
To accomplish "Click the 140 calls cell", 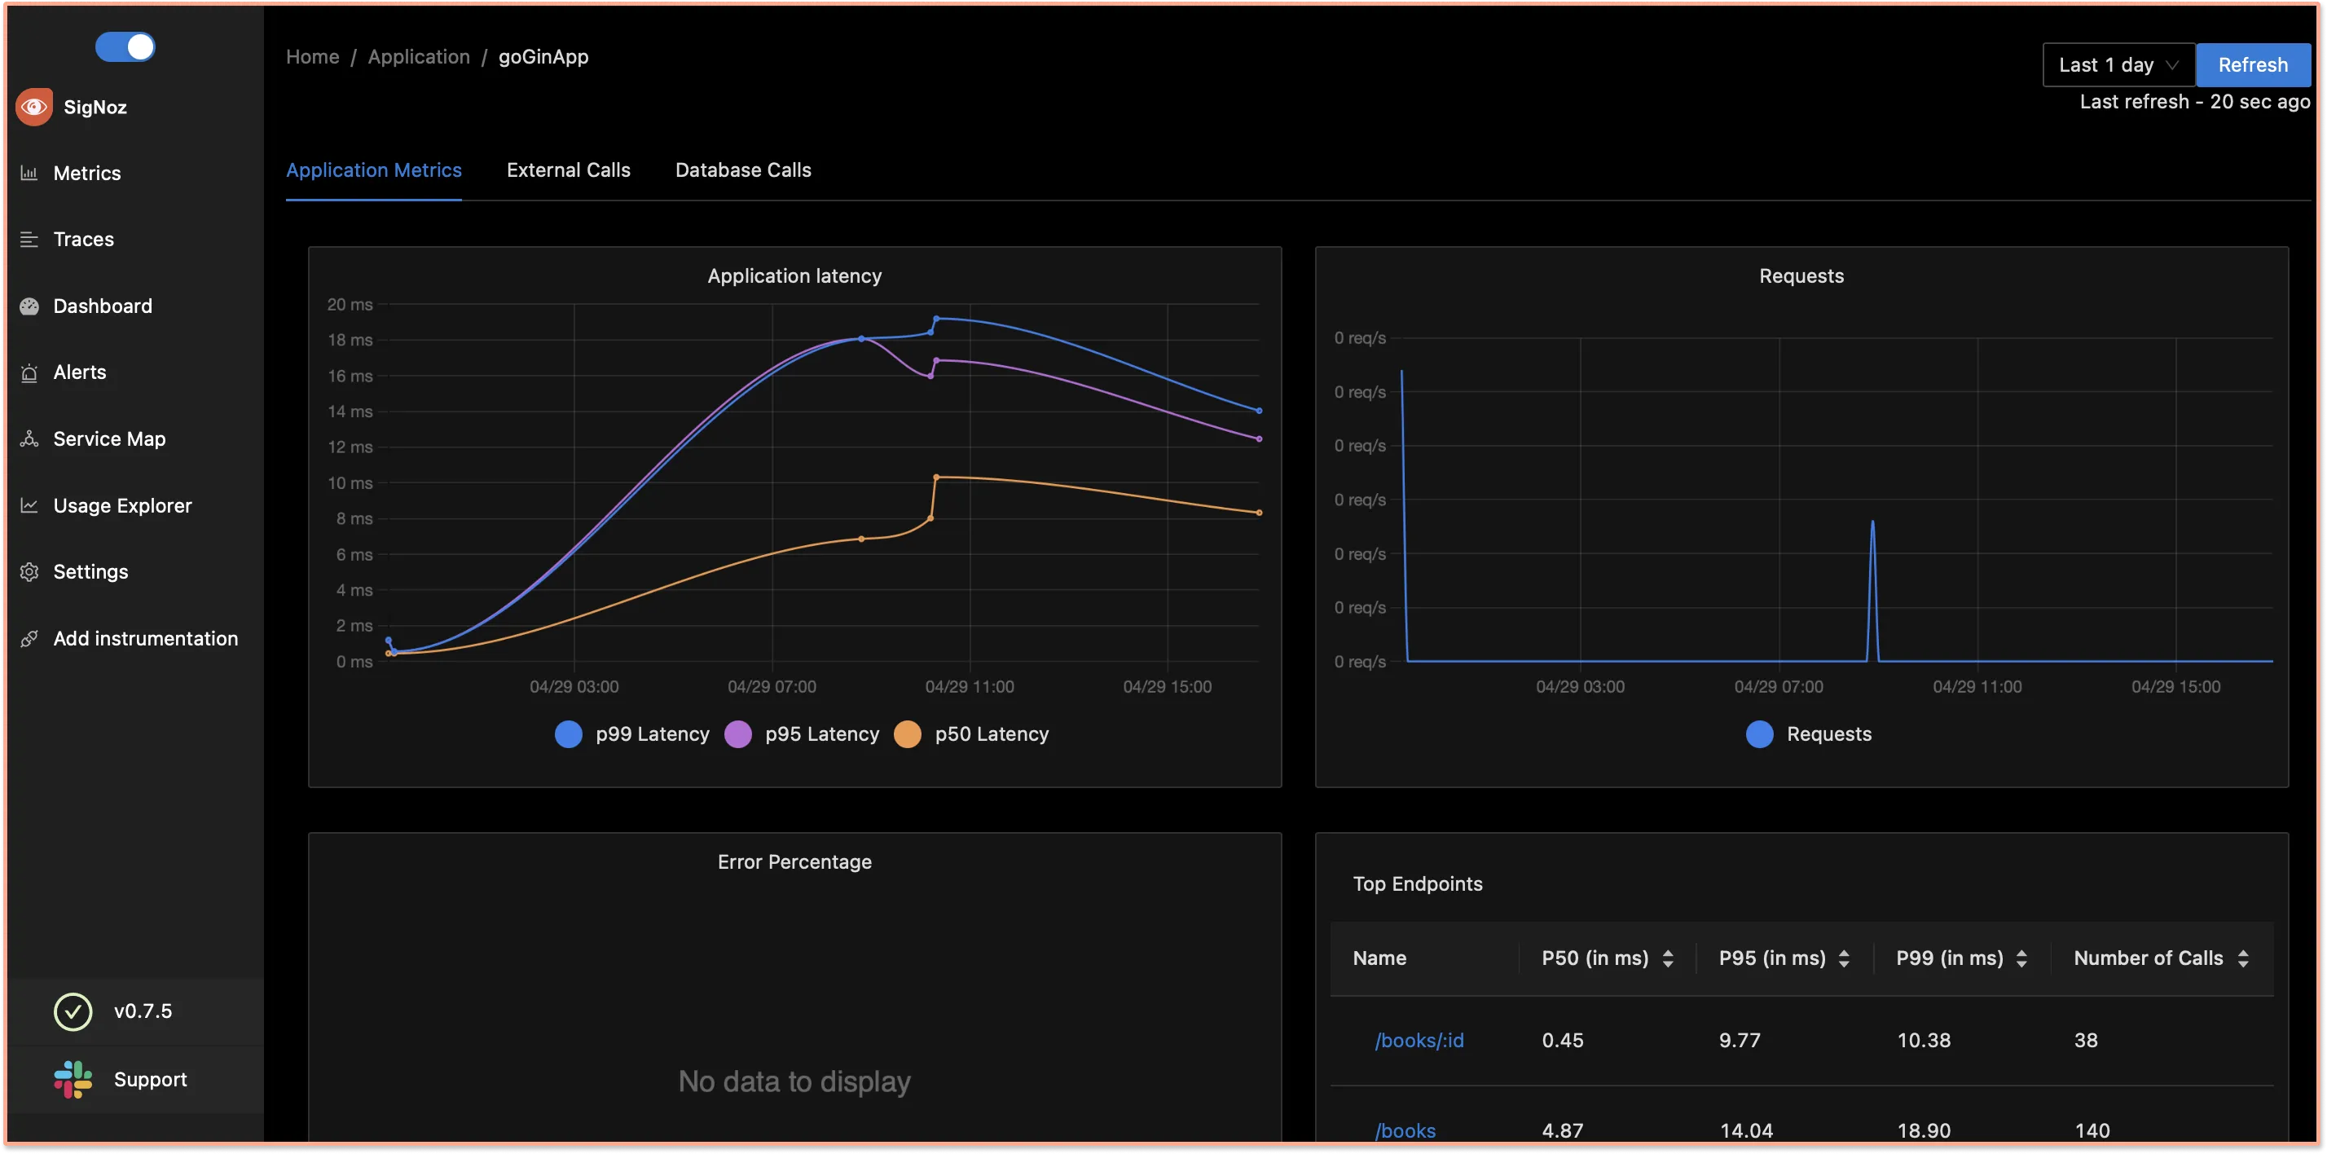I will [2092, 1130].
